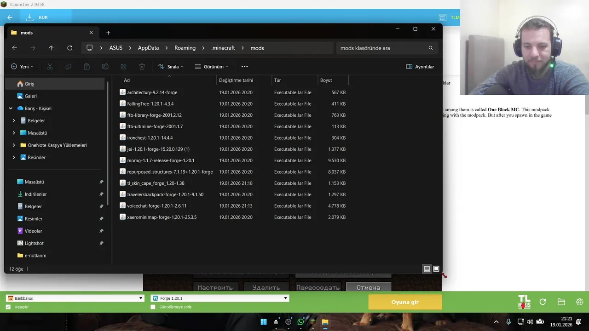Screen dimensions: 589x331
Task: Click TLauncher back arrow
Action: pyautogui.click(x=10, y=17)
